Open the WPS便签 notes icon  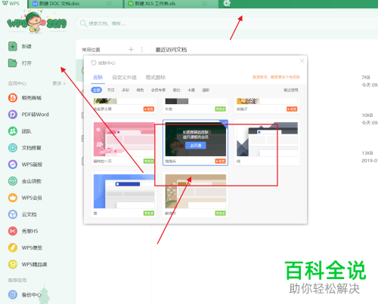pyautogui.click(x=13, y=247)
